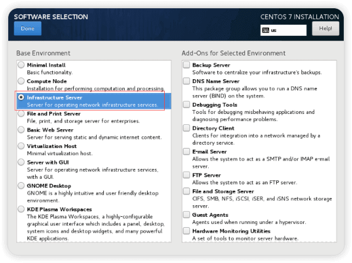Click 'Basic functionality.' description text

[49, 73]
